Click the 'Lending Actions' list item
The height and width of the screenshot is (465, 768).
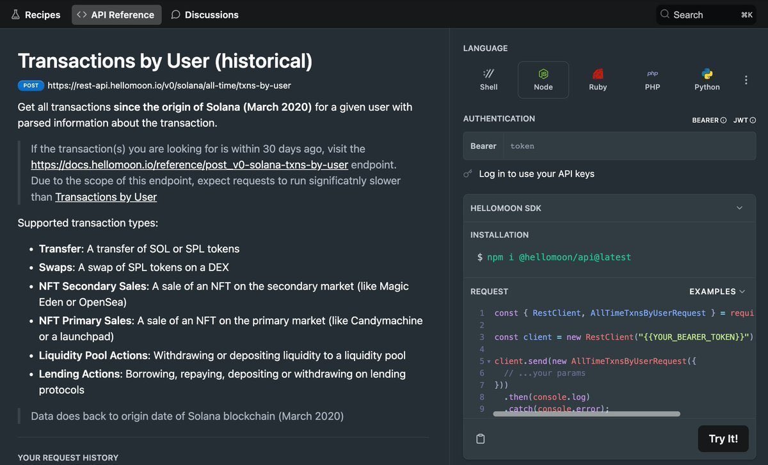[222, 382]
